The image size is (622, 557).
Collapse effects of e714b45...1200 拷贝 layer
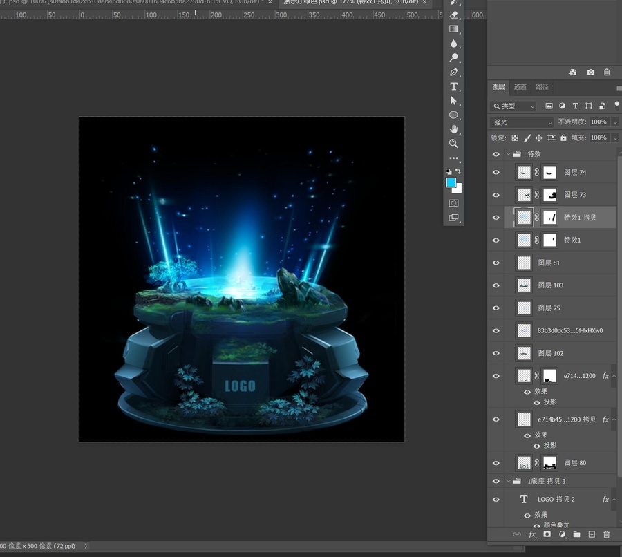tap(614, 419)
